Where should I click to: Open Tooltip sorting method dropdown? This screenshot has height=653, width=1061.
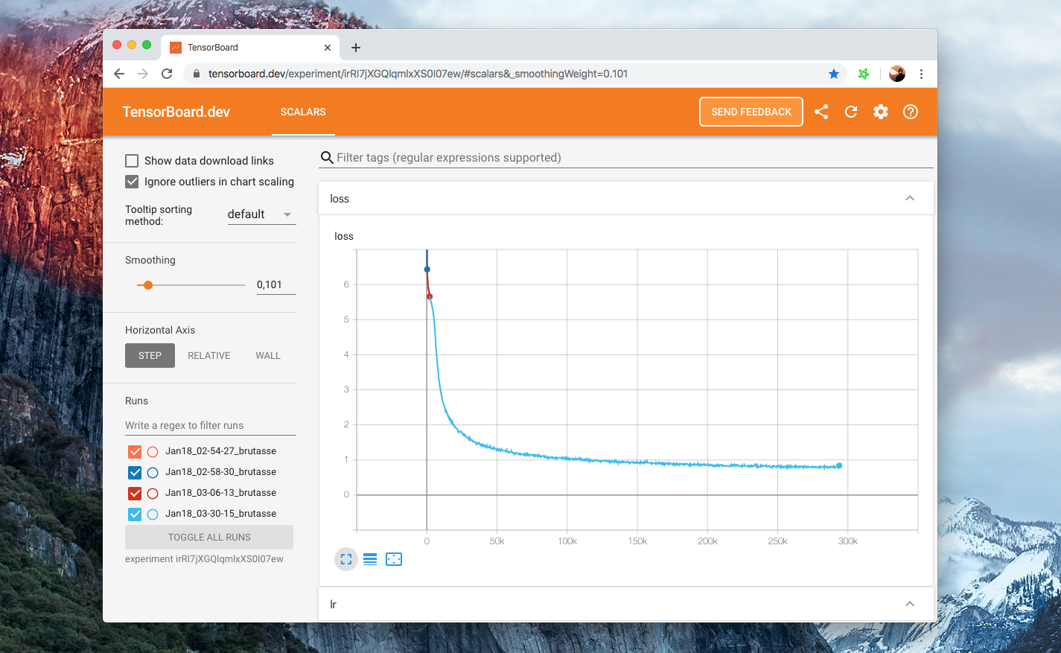[261, 214]
